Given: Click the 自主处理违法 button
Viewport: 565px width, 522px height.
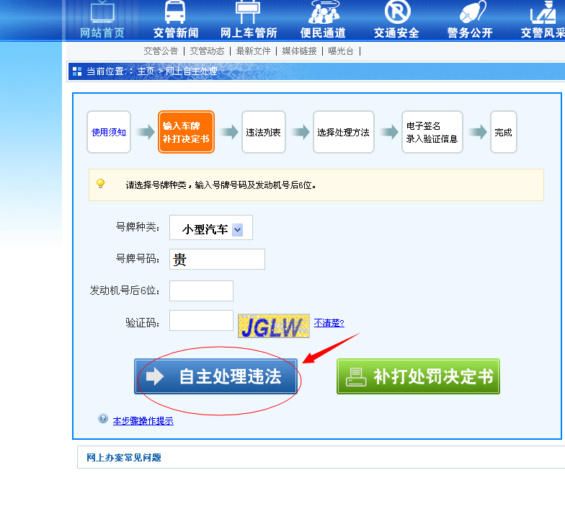Looking at the screenshot, I should (216, 376).
